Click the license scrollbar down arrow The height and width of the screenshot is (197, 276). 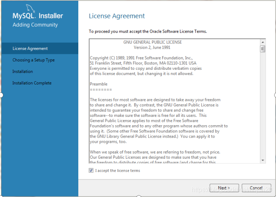point(263,160)
